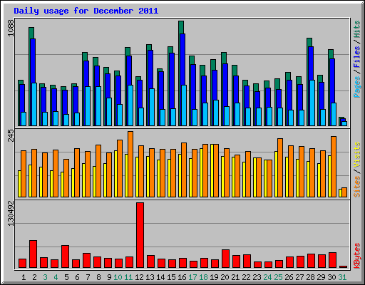Click day 6 label on x-axis
This screenshot has width=365, height=285.
(77, 277)
